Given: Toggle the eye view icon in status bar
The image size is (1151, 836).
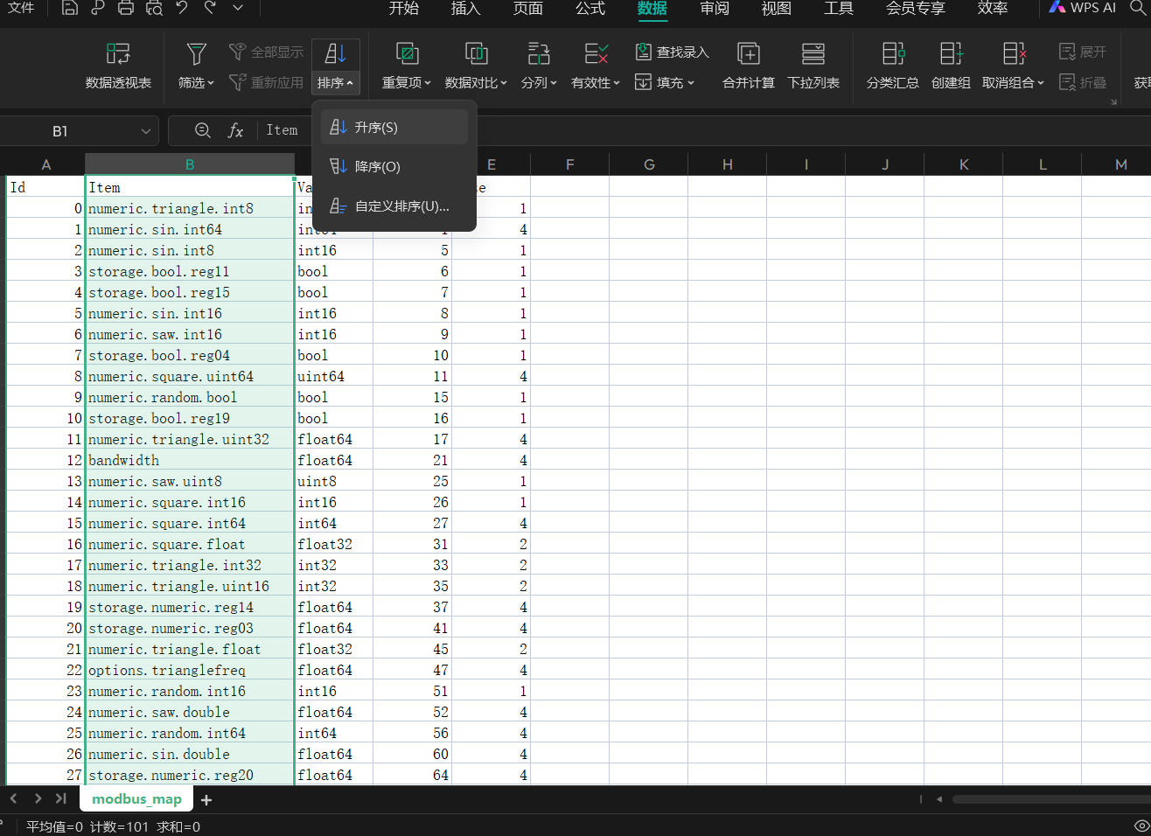Looking at the screenshot, I should point(1141,826).
